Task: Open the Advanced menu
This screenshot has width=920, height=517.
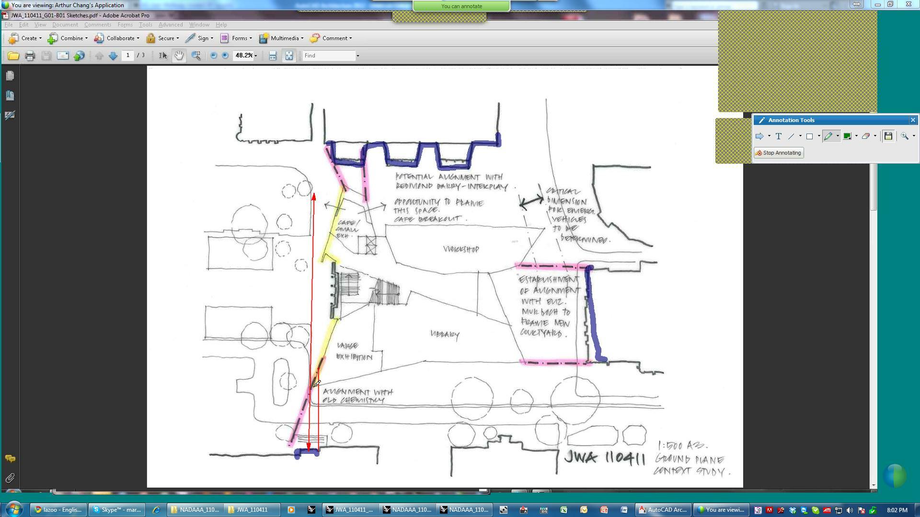Action: (171, 25)
